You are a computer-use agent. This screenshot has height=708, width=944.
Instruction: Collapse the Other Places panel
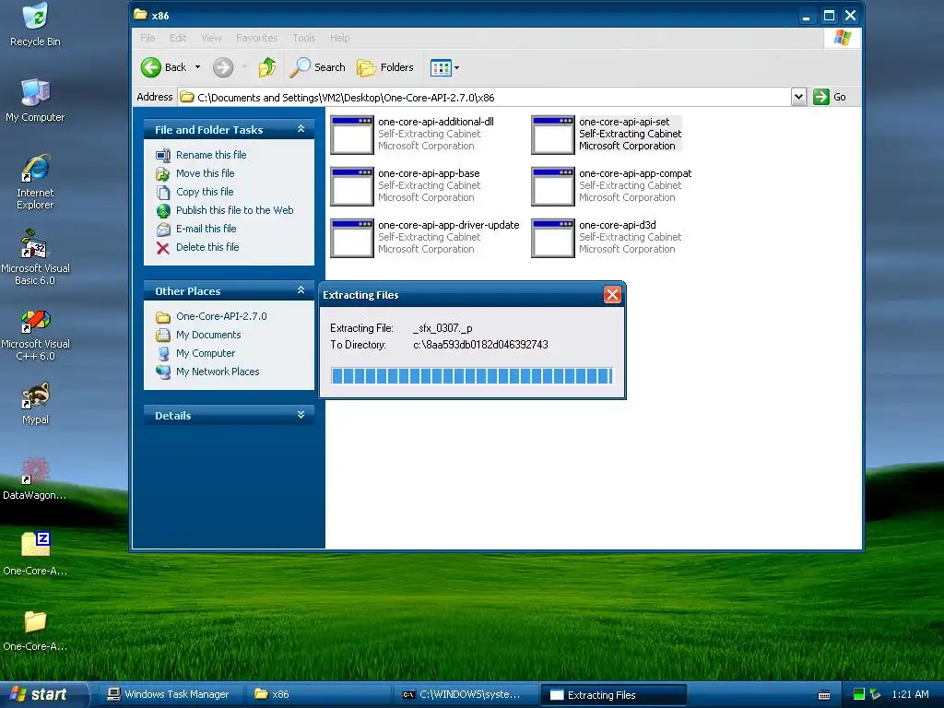(x=301, y=290)
